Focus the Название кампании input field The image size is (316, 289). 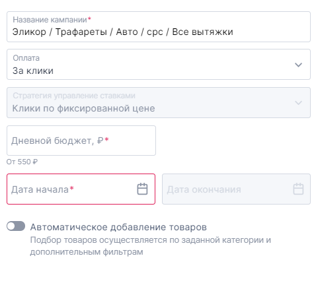coord(159,27)
